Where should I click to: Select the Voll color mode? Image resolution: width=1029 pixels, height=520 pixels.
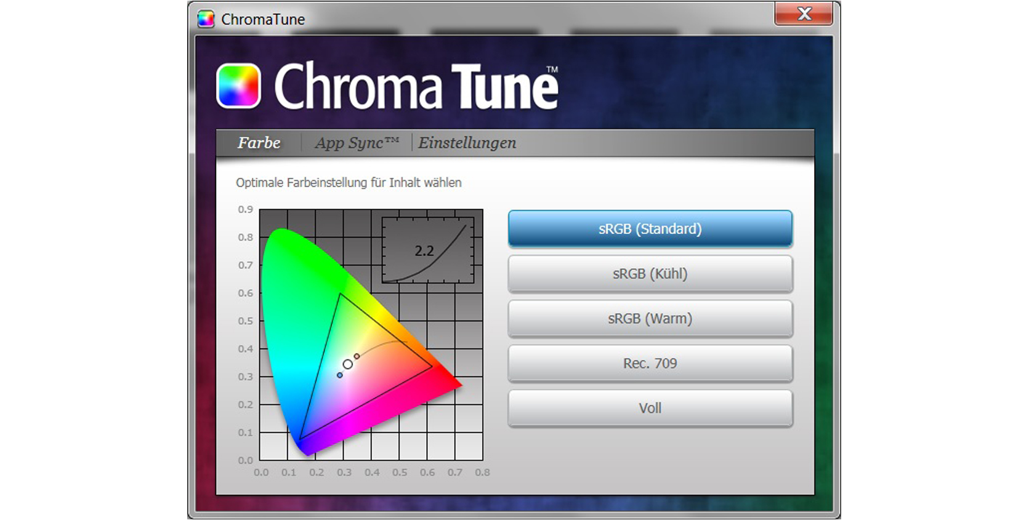pyautogui.click(x=650, y=409)
